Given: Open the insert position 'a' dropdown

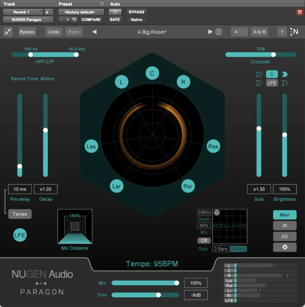Looking at the screenshot, I should (48, 12).
